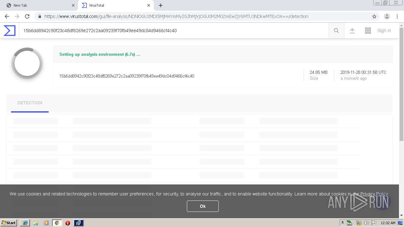Close the New Tab tab
404x227 pixels.
tap(73, 5)
